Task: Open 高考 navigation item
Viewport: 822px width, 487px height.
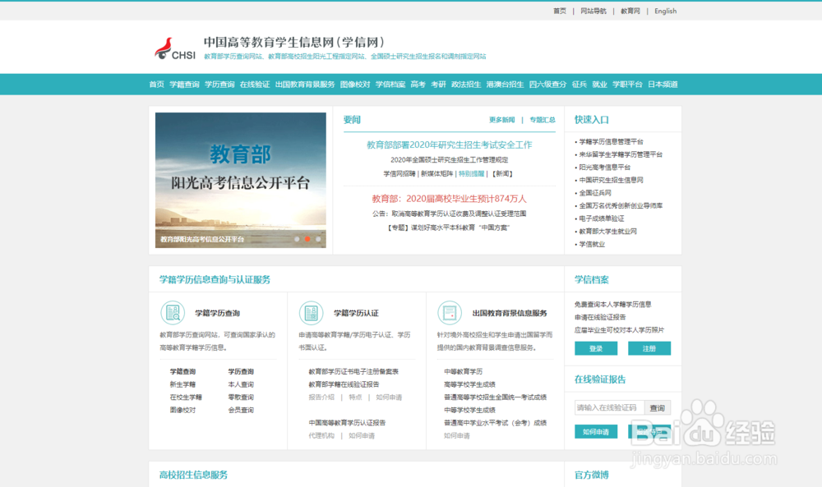Action: (418, 85)
